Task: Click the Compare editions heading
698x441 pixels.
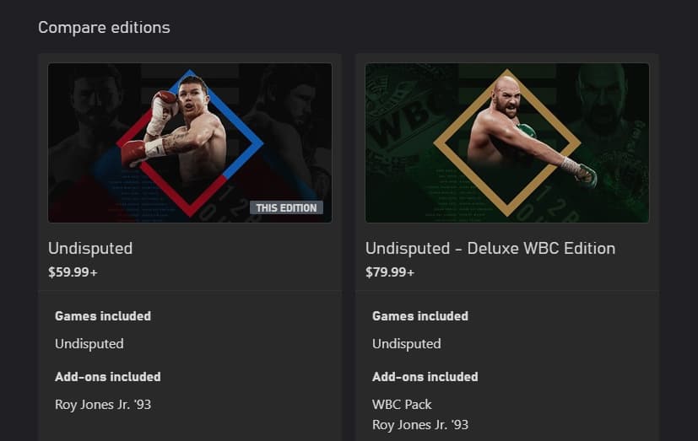Action: click(x=104, y=28)
